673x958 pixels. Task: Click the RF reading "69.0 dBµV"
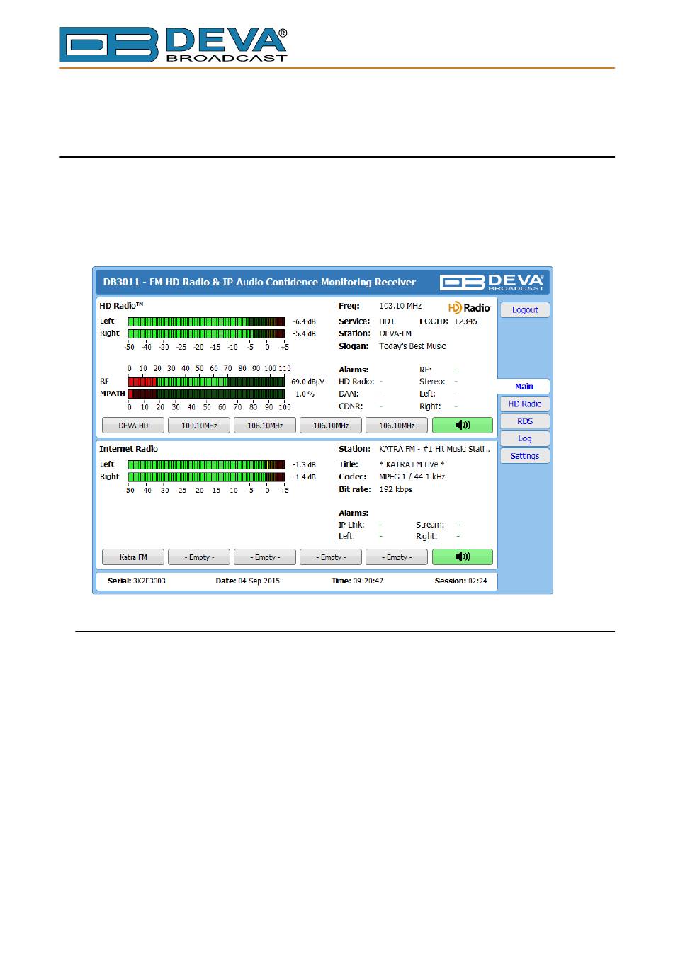pyautogui.click(x=307, y=382)
